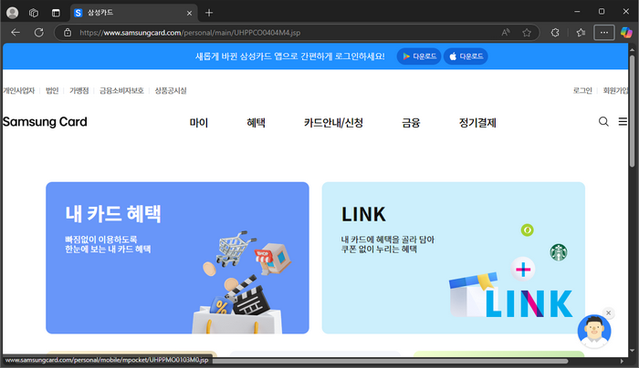Maximize the browser window
Image resolution: width=639 pixels, height=368 pixels.
[602, 12]
